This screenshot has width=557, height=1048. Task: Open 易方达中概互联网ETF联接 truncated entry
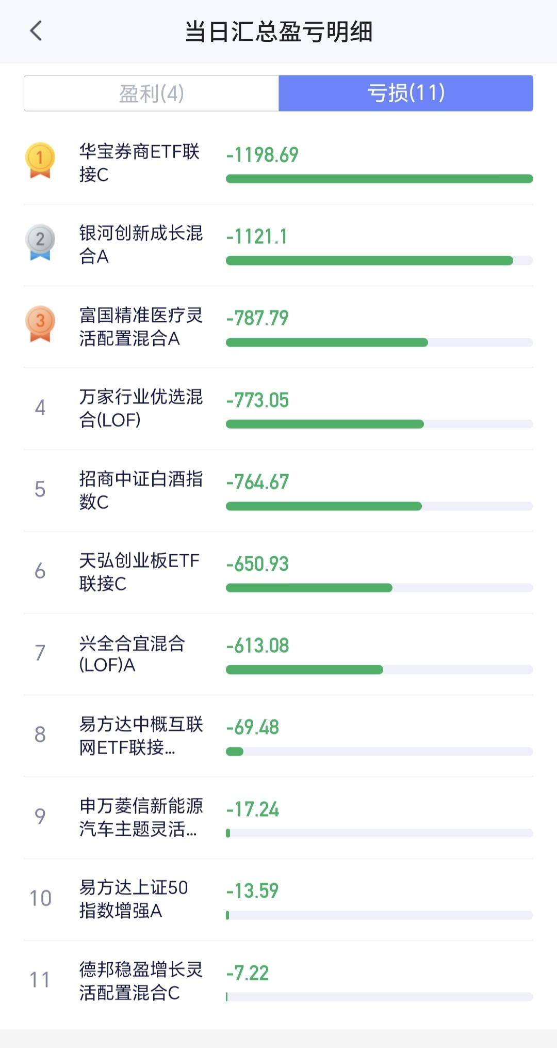pos(141,736)
